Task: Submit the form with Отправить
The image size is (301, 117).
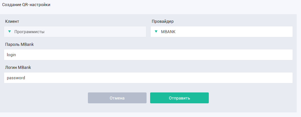Action: 179,98
